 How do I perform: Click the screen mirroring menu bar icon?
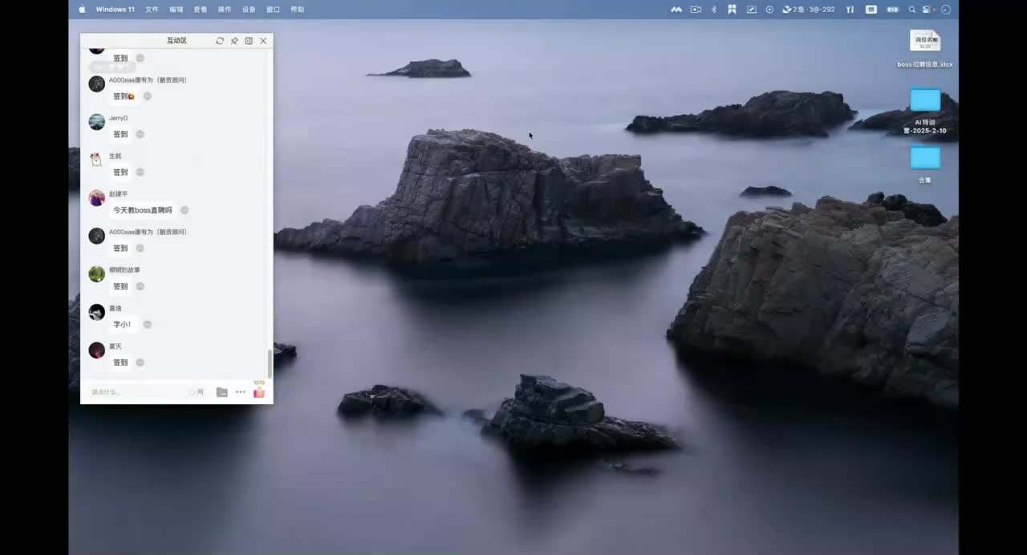pyautogui.click(x=752, y=10)
